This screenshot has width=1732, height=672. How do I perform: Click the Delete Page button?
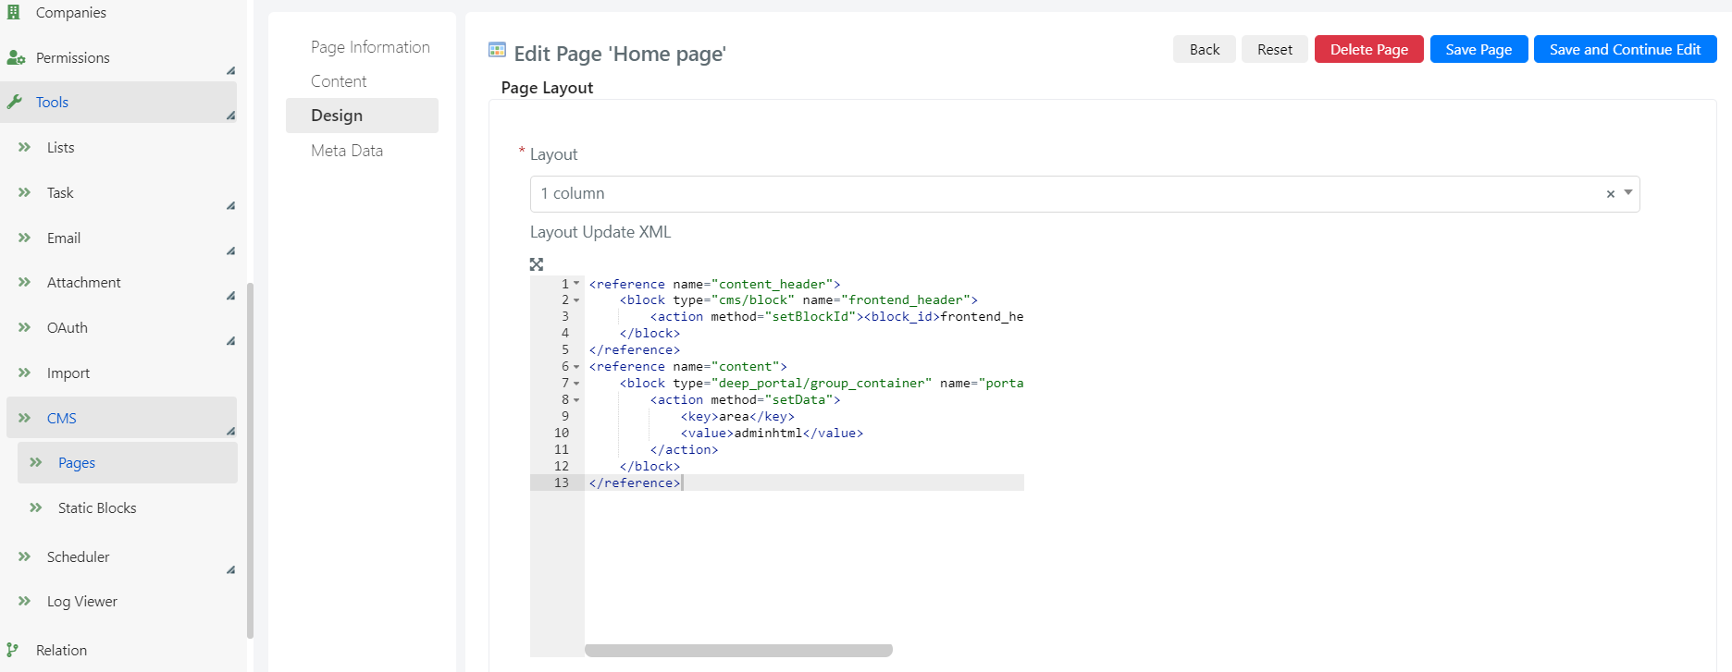pos(1369,49)
